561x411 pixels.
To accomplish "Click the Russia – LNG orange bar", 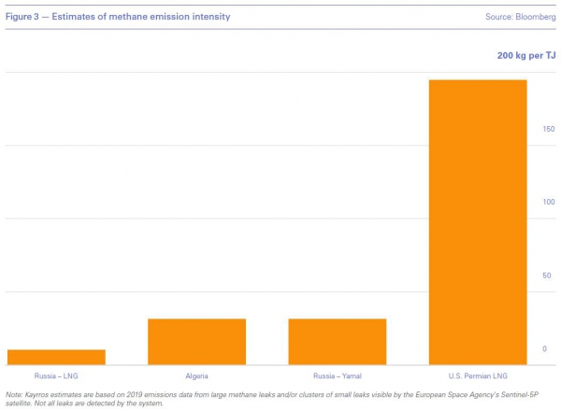I will tap(56, 357).
